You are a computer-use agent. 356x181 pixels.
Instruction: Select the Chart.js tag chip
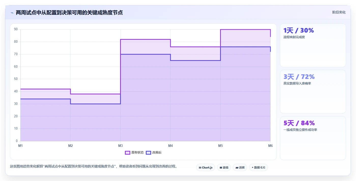point(206,168)
